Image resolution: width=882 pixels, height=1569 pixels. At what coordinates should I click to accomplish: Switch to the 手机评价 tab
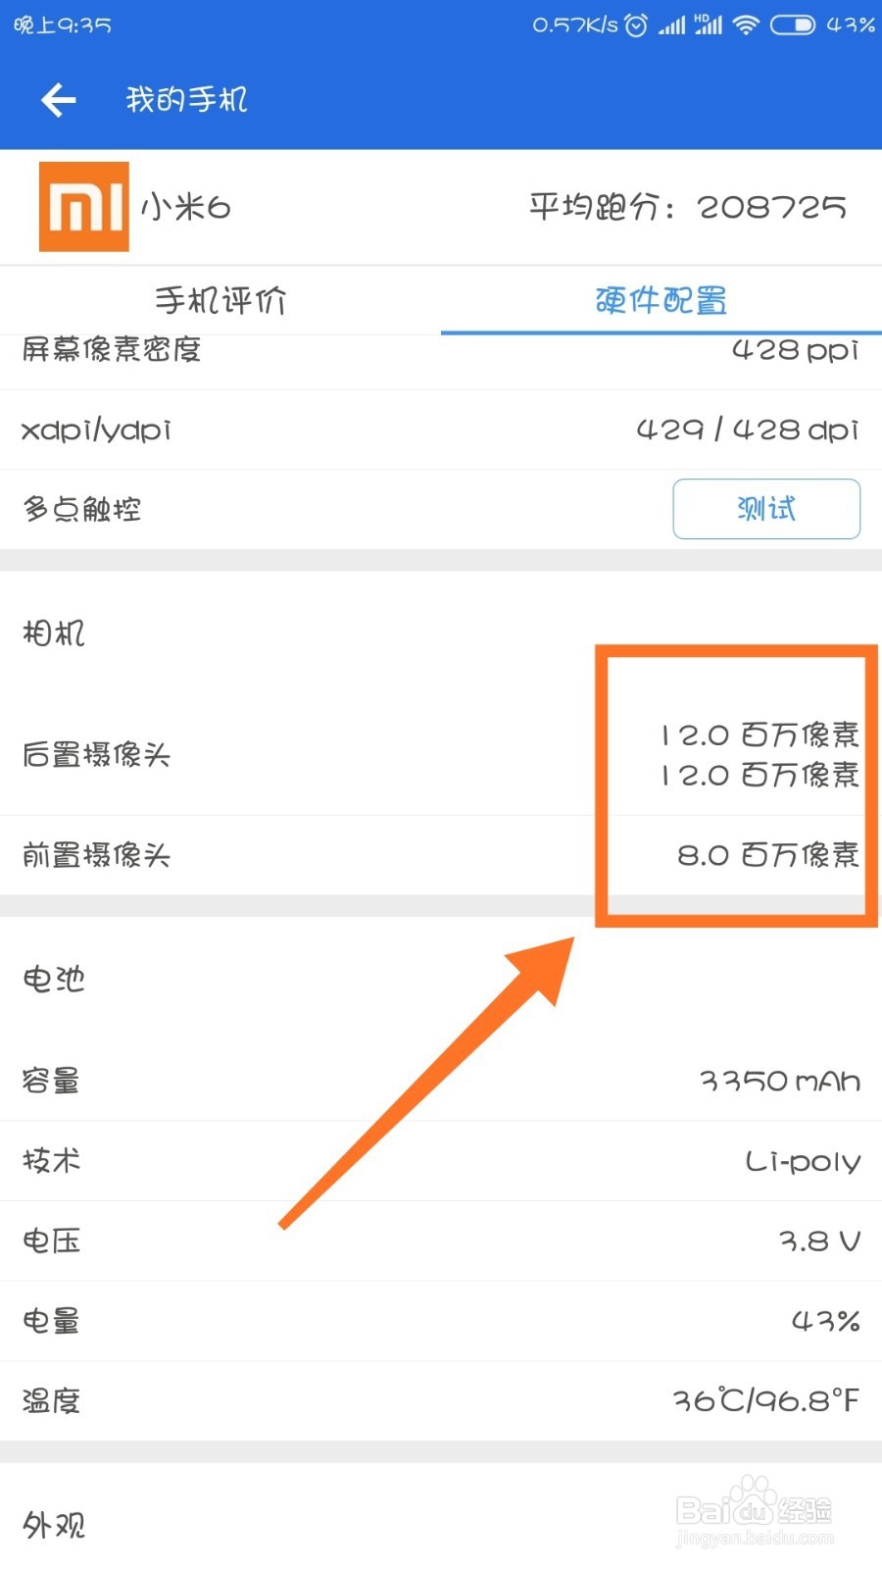[x=220, y=300]
